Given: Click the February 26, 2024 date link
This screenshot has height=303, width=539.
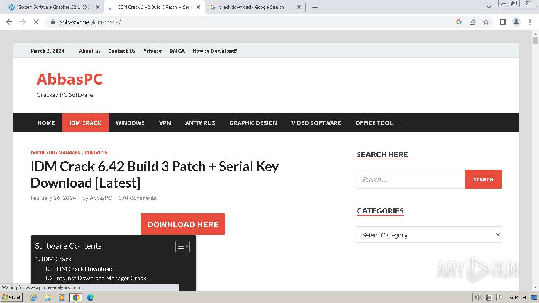Looking at the screenshot, I should pos(53,198).
